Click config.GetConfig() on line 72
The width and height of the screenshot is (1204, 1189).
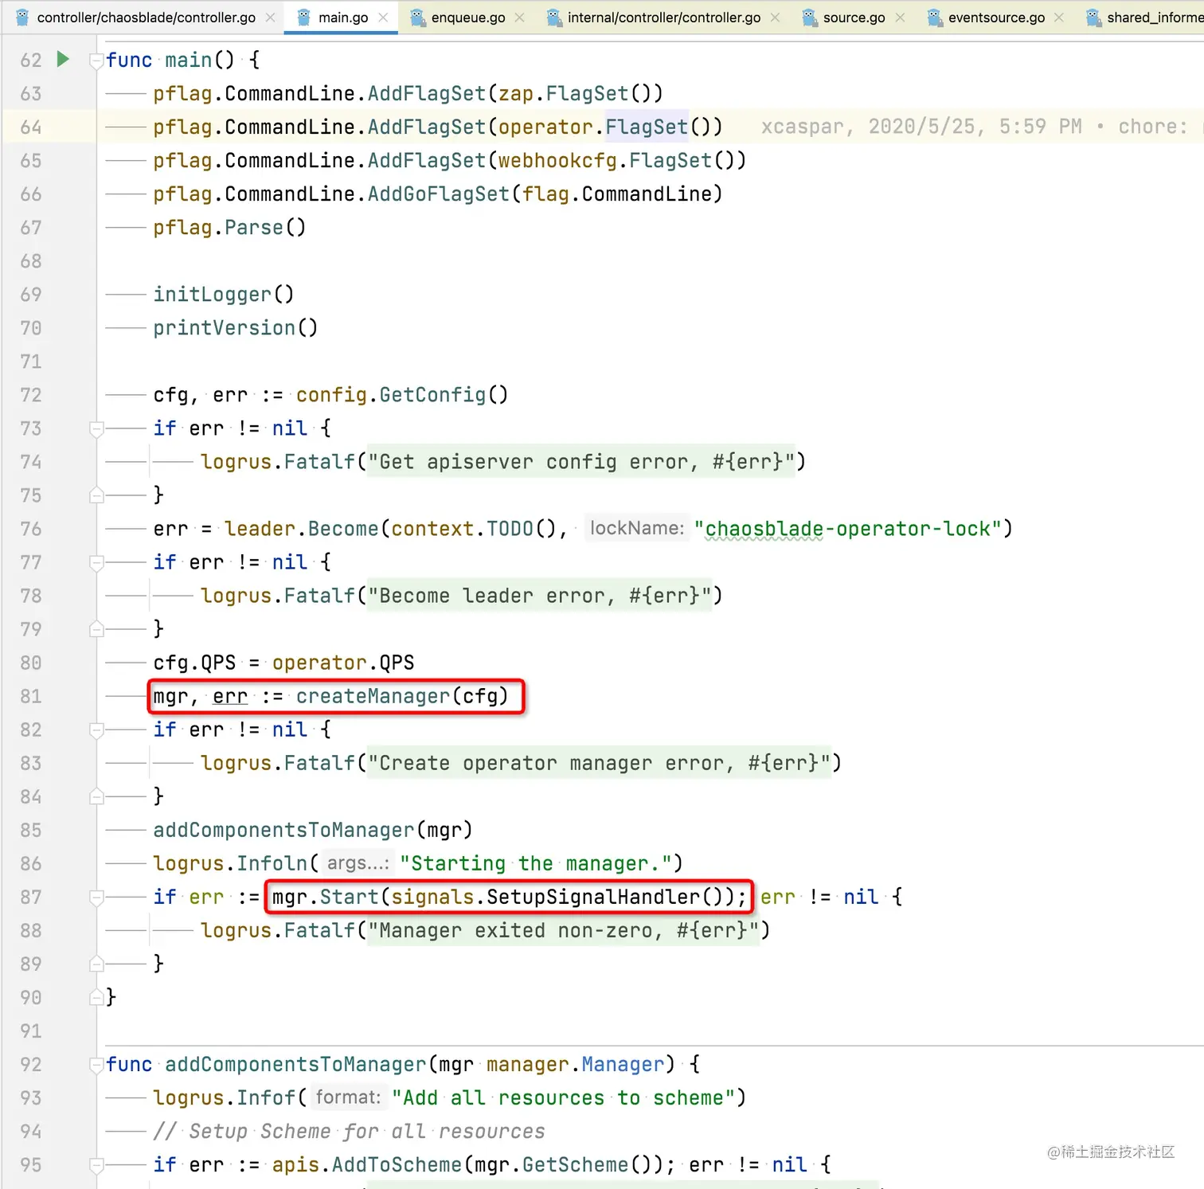pyautogui.click(x=402, y=395)
